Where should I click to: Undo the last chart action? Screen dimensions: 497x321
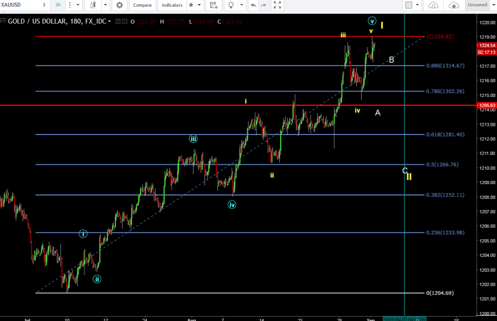pos(253,5)
